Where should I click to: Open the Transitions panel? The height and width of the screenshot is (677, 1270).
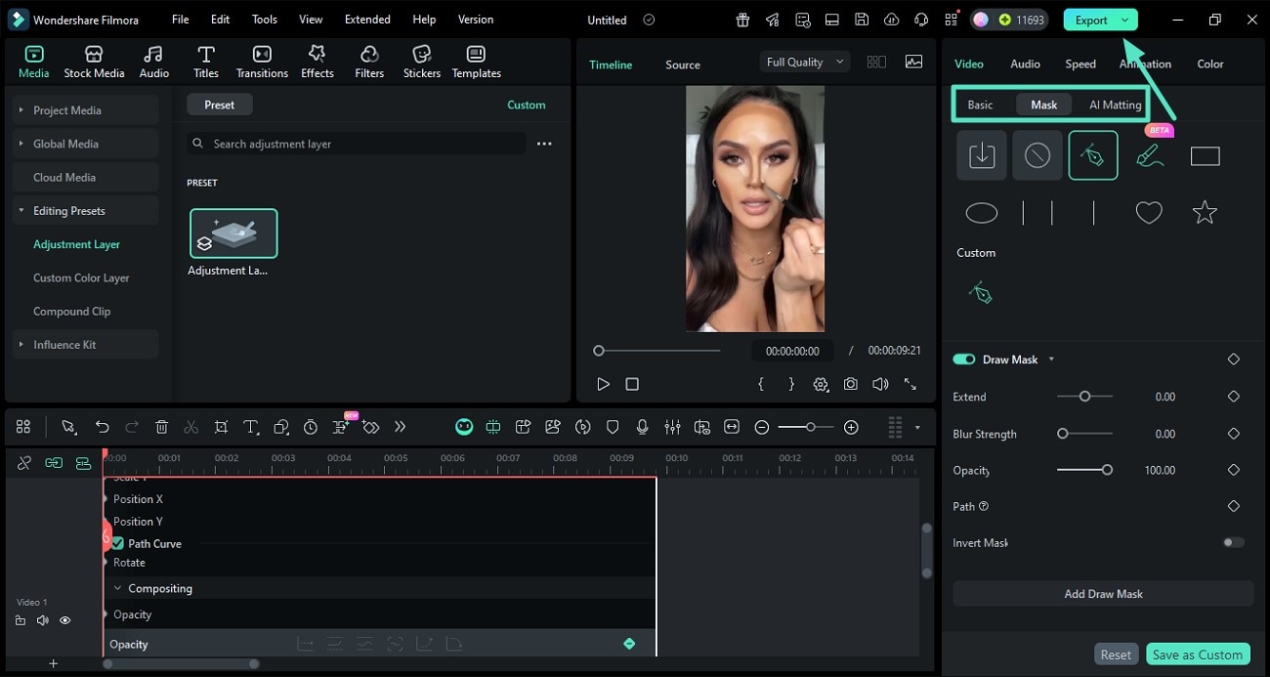click(x=262, y=61)
